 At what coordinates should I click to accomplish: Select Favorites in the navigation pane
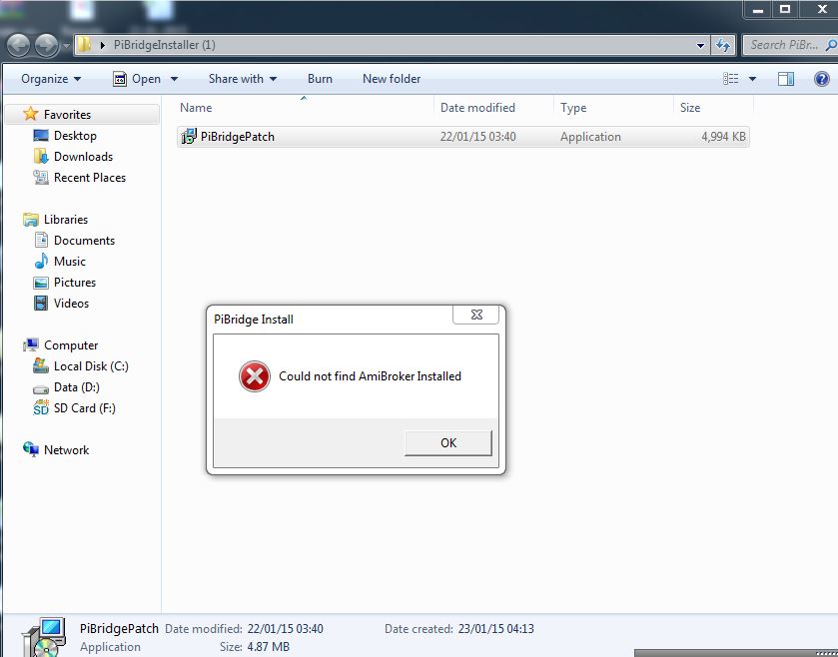[x=67, y=114]
